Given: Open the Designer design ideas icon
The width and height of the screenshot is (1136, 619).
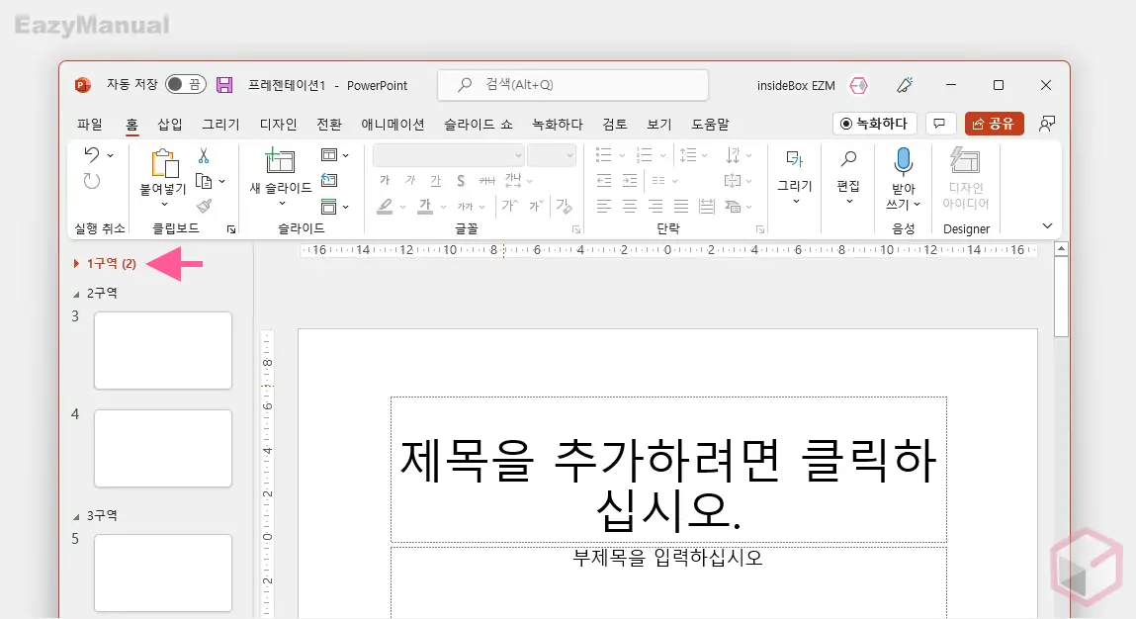Looking at the screenshot, I should point(965,161).
